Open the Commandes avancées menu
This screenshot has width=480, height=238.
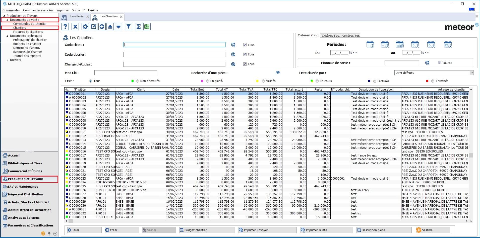[x=38, y=10]
